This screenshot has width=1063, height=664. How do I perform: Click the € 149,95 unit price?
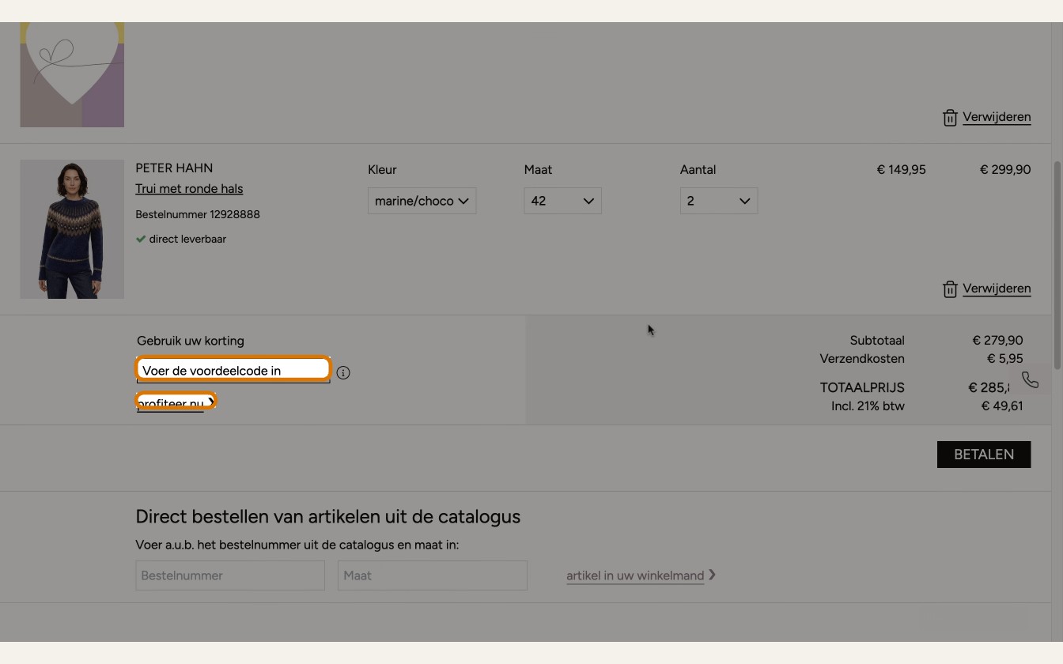pos(902,169)
